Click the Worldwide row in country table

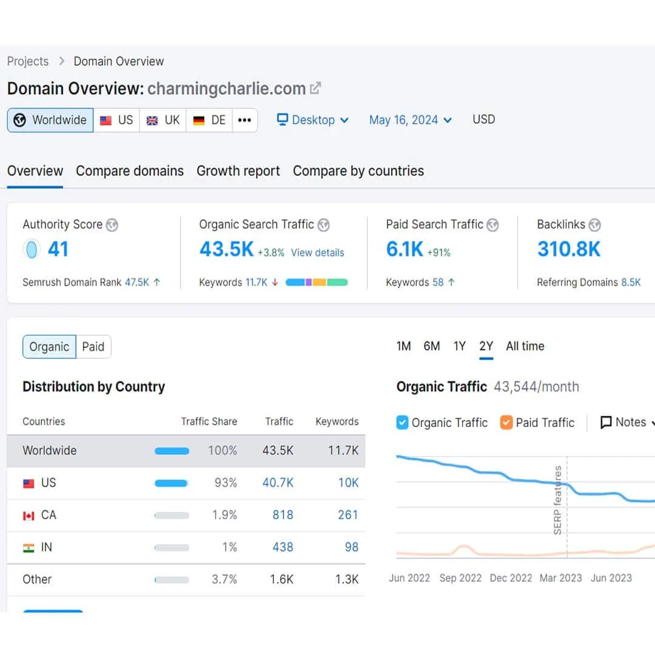(x=186, y=451)
